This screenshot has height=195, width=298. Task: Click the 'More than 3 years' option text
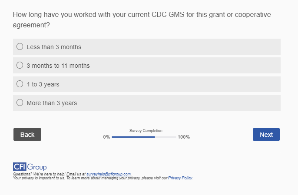click(52, 103)
